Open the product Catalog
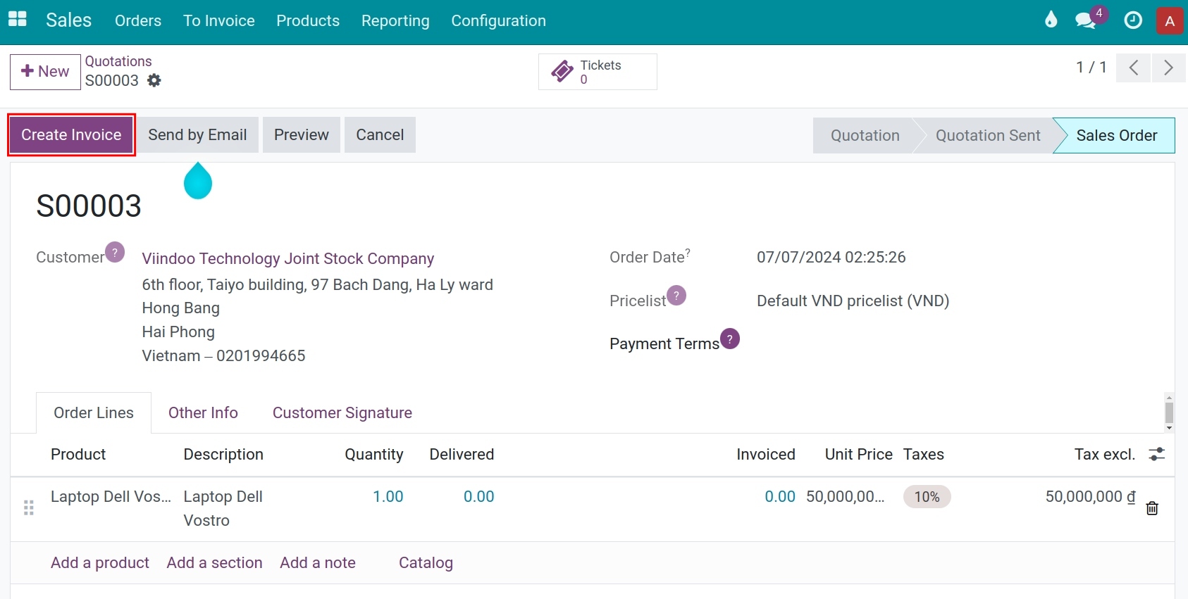 [x=426, y=563]
